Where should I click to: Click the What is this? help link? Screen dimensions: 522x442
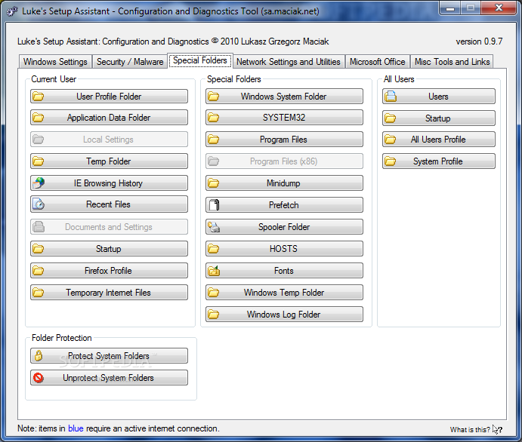[470, 430]
